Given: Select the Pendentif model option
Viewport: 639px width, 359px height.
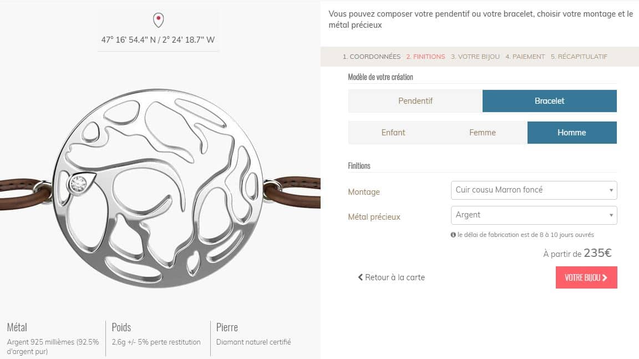Looking at the screenshot, I should pos(415,101).
